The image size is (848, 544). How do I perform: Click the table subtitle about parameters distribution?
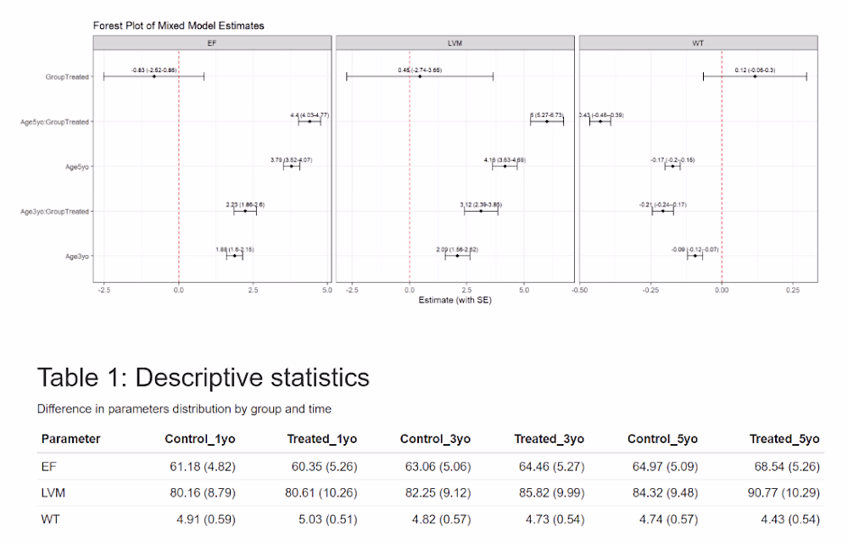(x=184, y=408)
